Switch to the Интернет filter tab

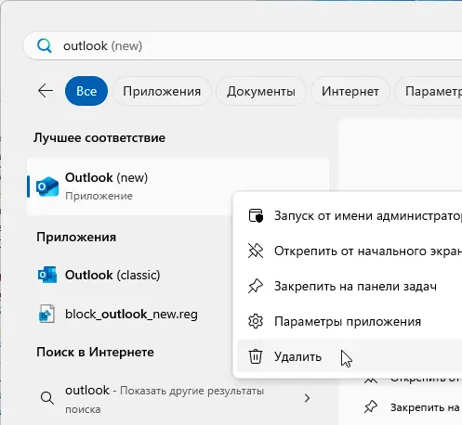350,91
